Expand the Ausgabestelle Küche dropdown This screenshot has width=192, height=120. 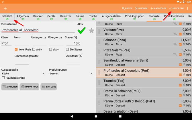pos(23,74)
